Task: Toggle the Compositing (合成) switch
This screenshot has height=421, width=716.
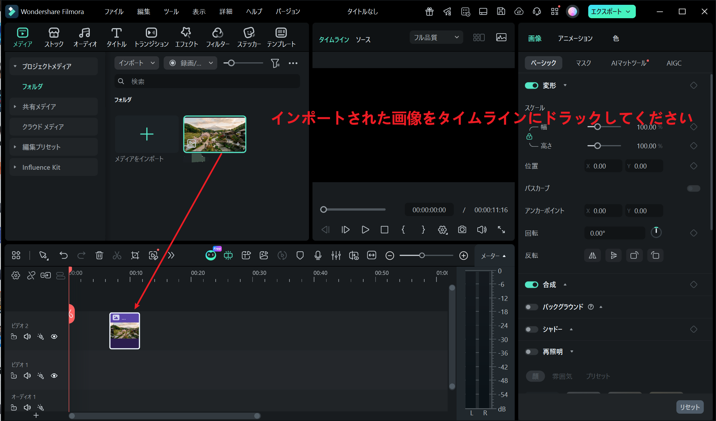Action: pos(532,285)
